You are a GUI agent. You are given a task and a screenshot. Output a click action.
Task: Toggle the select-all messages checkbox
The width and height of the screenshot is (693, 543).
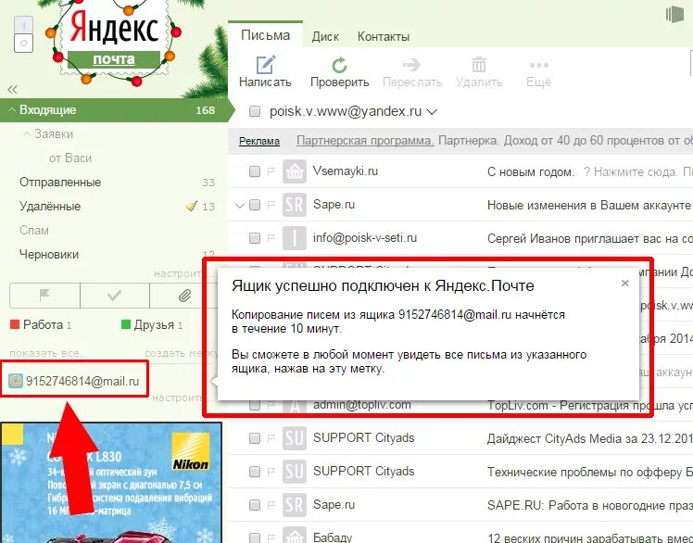255,111
